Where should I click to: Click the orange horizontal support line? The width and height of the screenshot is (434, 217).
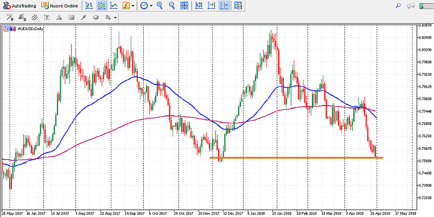click(298, 157)
